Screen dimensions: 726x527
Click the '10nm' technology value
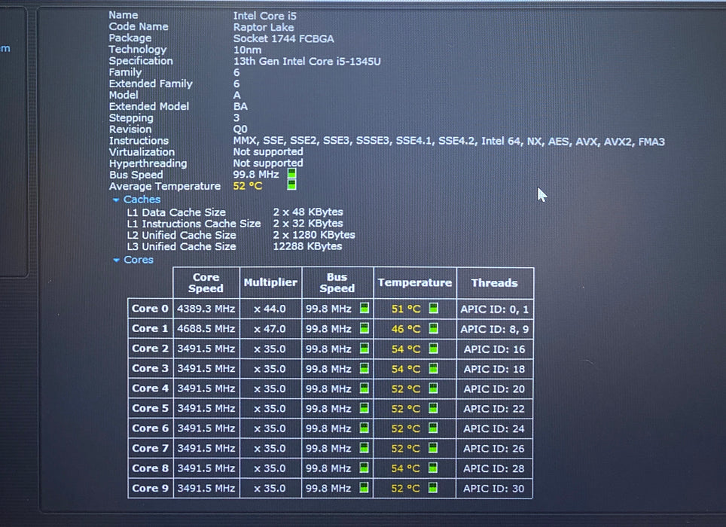click(247, 50)
